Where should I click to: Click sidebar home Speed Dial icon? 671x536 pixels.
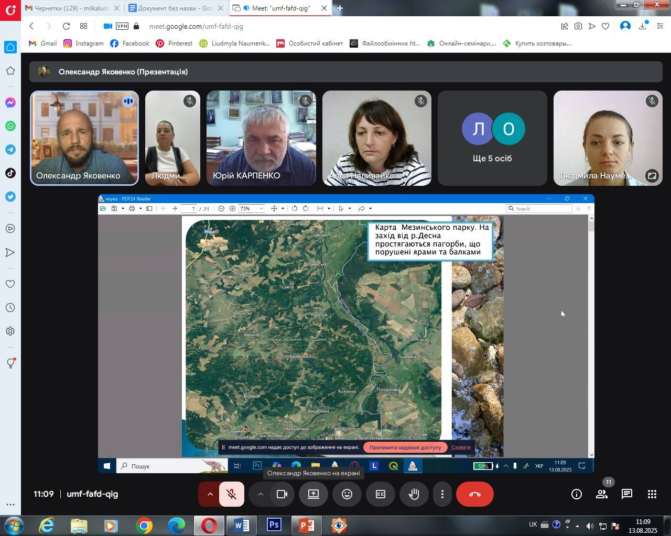tap(10, 47)
